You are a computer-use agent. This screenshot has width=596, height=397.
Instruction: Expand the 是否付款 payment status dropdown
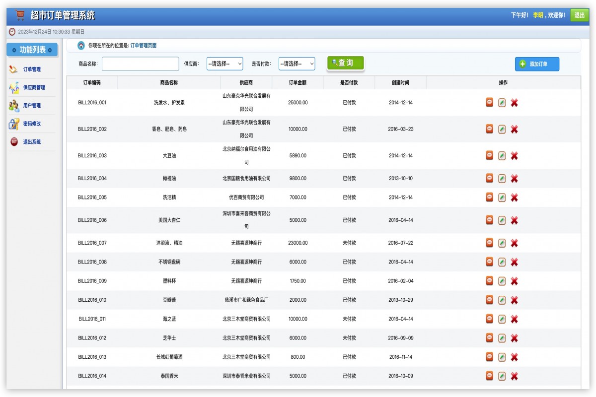coord(297,64)
